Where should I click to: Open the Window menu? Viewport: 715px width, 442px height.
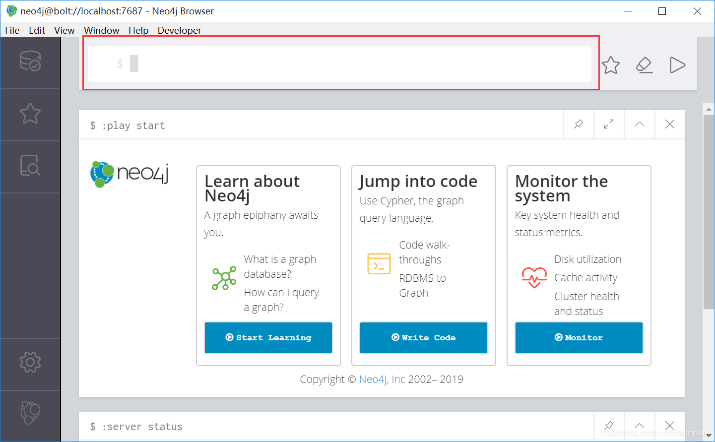pos(102,30)
